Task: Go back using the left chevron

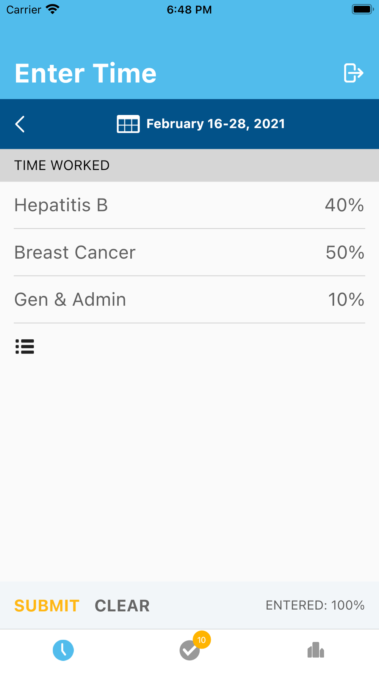Action: 20,124
